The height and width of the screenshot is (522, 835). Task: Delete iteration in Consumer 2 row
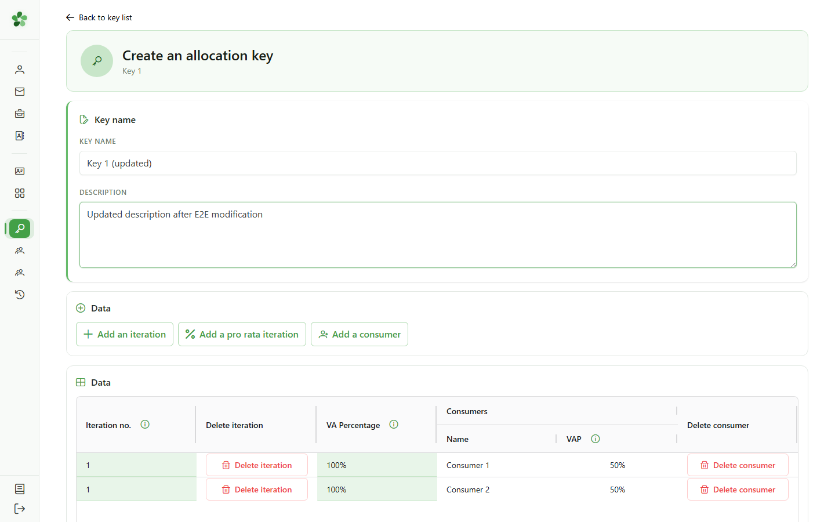point(257,490)
